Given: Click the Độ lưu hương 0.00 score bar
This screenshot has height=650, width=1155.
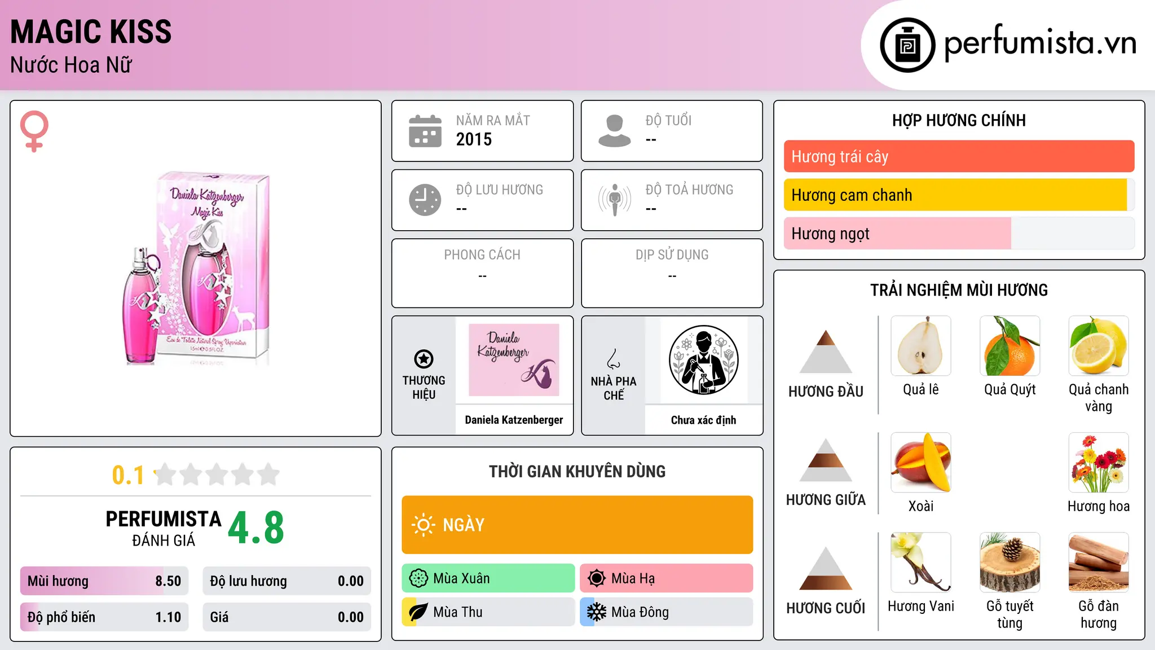Looking at the screenshot, I should [x=286, y=581].
